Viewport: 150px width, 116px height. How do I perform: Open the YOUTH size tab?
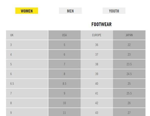[114, 11]
